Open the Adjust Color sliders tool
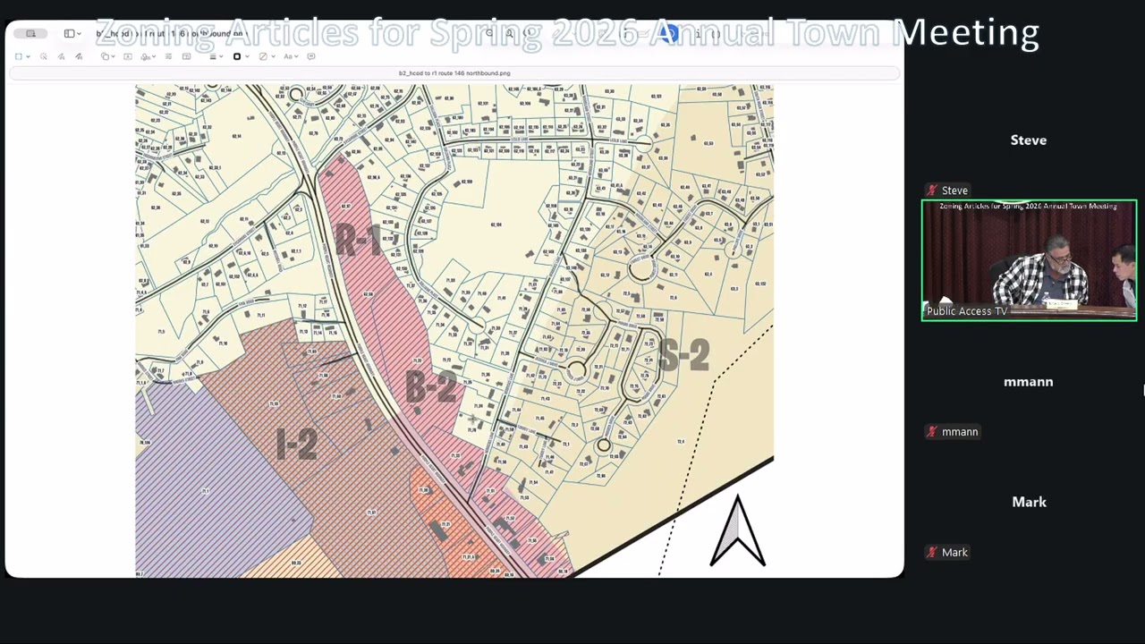Screen dimensions: 1145x644 click(x=168, y=56)
